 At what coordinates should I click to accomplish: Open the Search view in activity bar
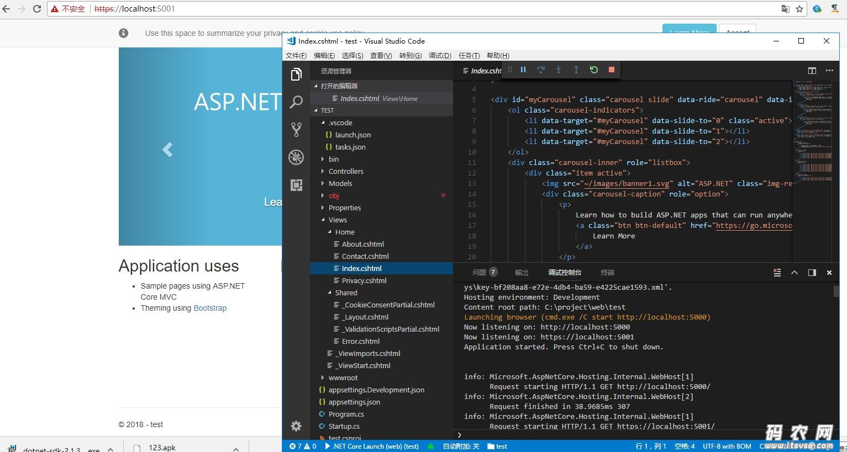tap(296, 102)
